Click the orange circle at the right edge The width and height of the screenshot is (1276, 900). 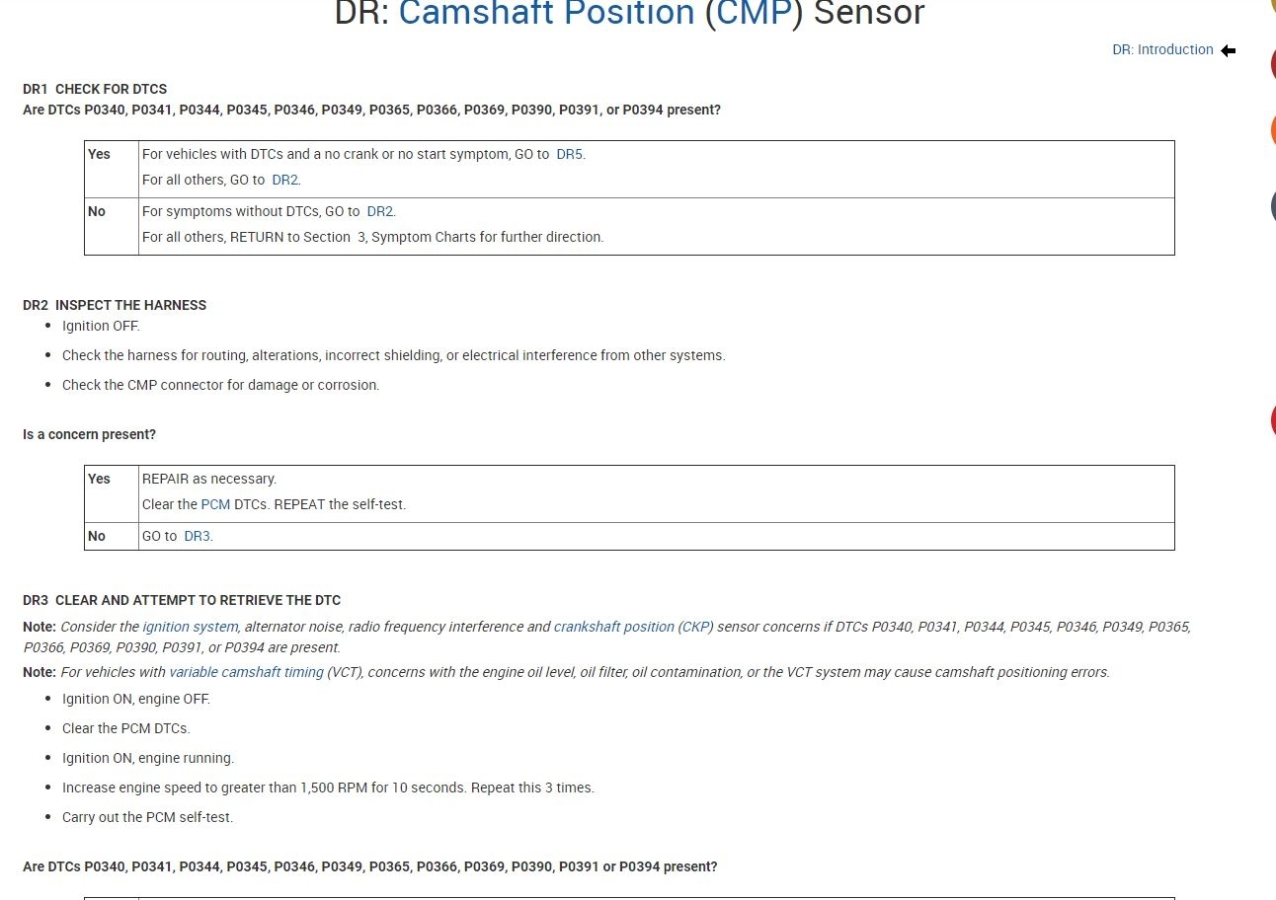pos(1272,131)
